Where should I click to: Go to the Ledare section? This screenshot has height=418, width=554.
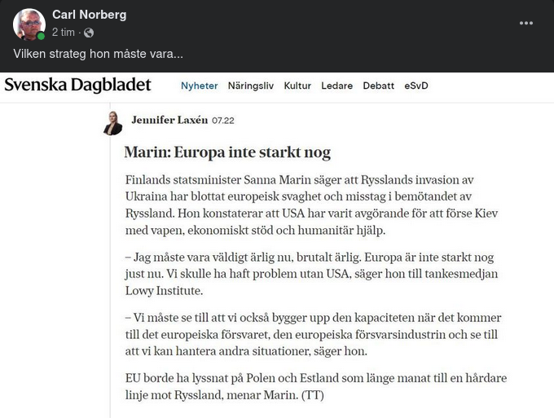[337, 86]
